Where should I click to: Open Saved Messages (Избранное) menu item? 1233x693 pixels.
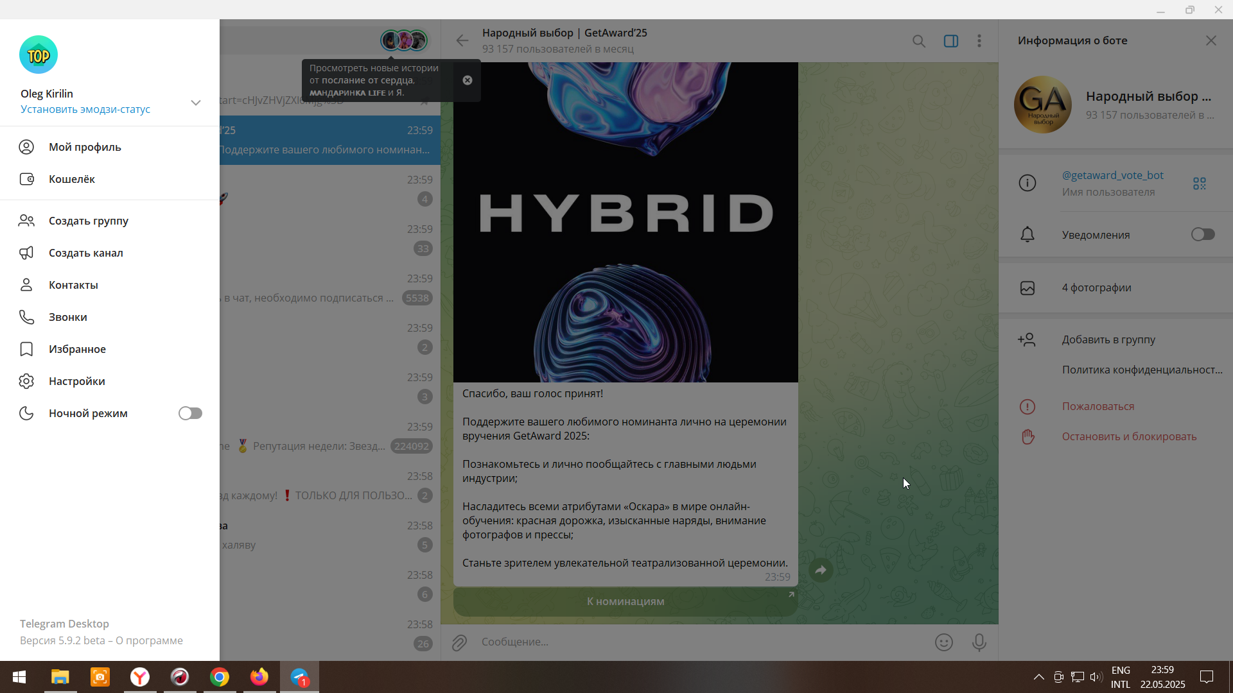tap(77, 349)
